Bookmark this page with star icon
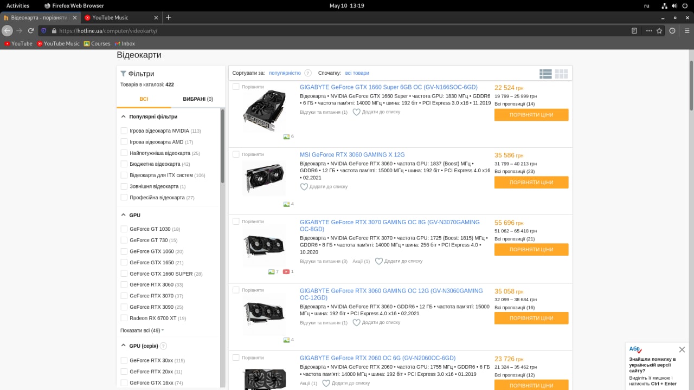Image resolution: width=694 pixels, height=390 pixels. [659, 31]
